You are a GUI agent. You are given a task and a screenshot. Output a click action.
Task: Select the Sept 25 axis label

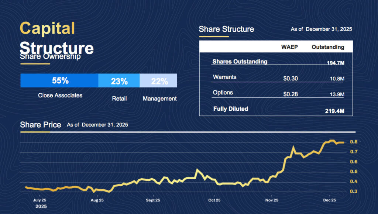(x=153, y=200)
